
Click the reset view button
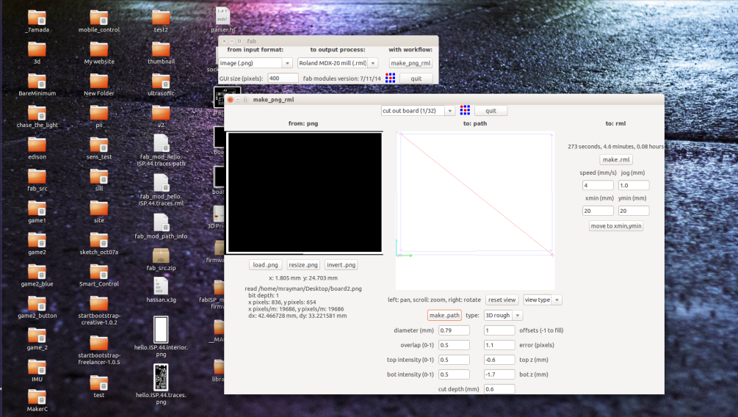point(502,300)
